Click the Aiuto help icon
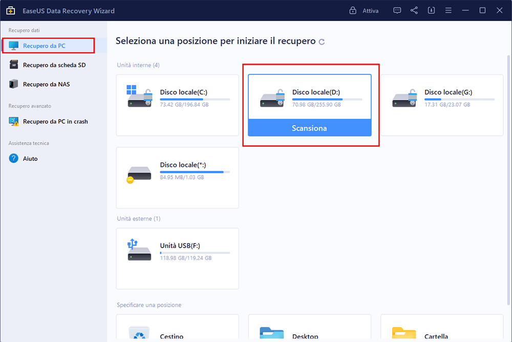The width and height of the screenshot is (512, 342). point(14,158)
